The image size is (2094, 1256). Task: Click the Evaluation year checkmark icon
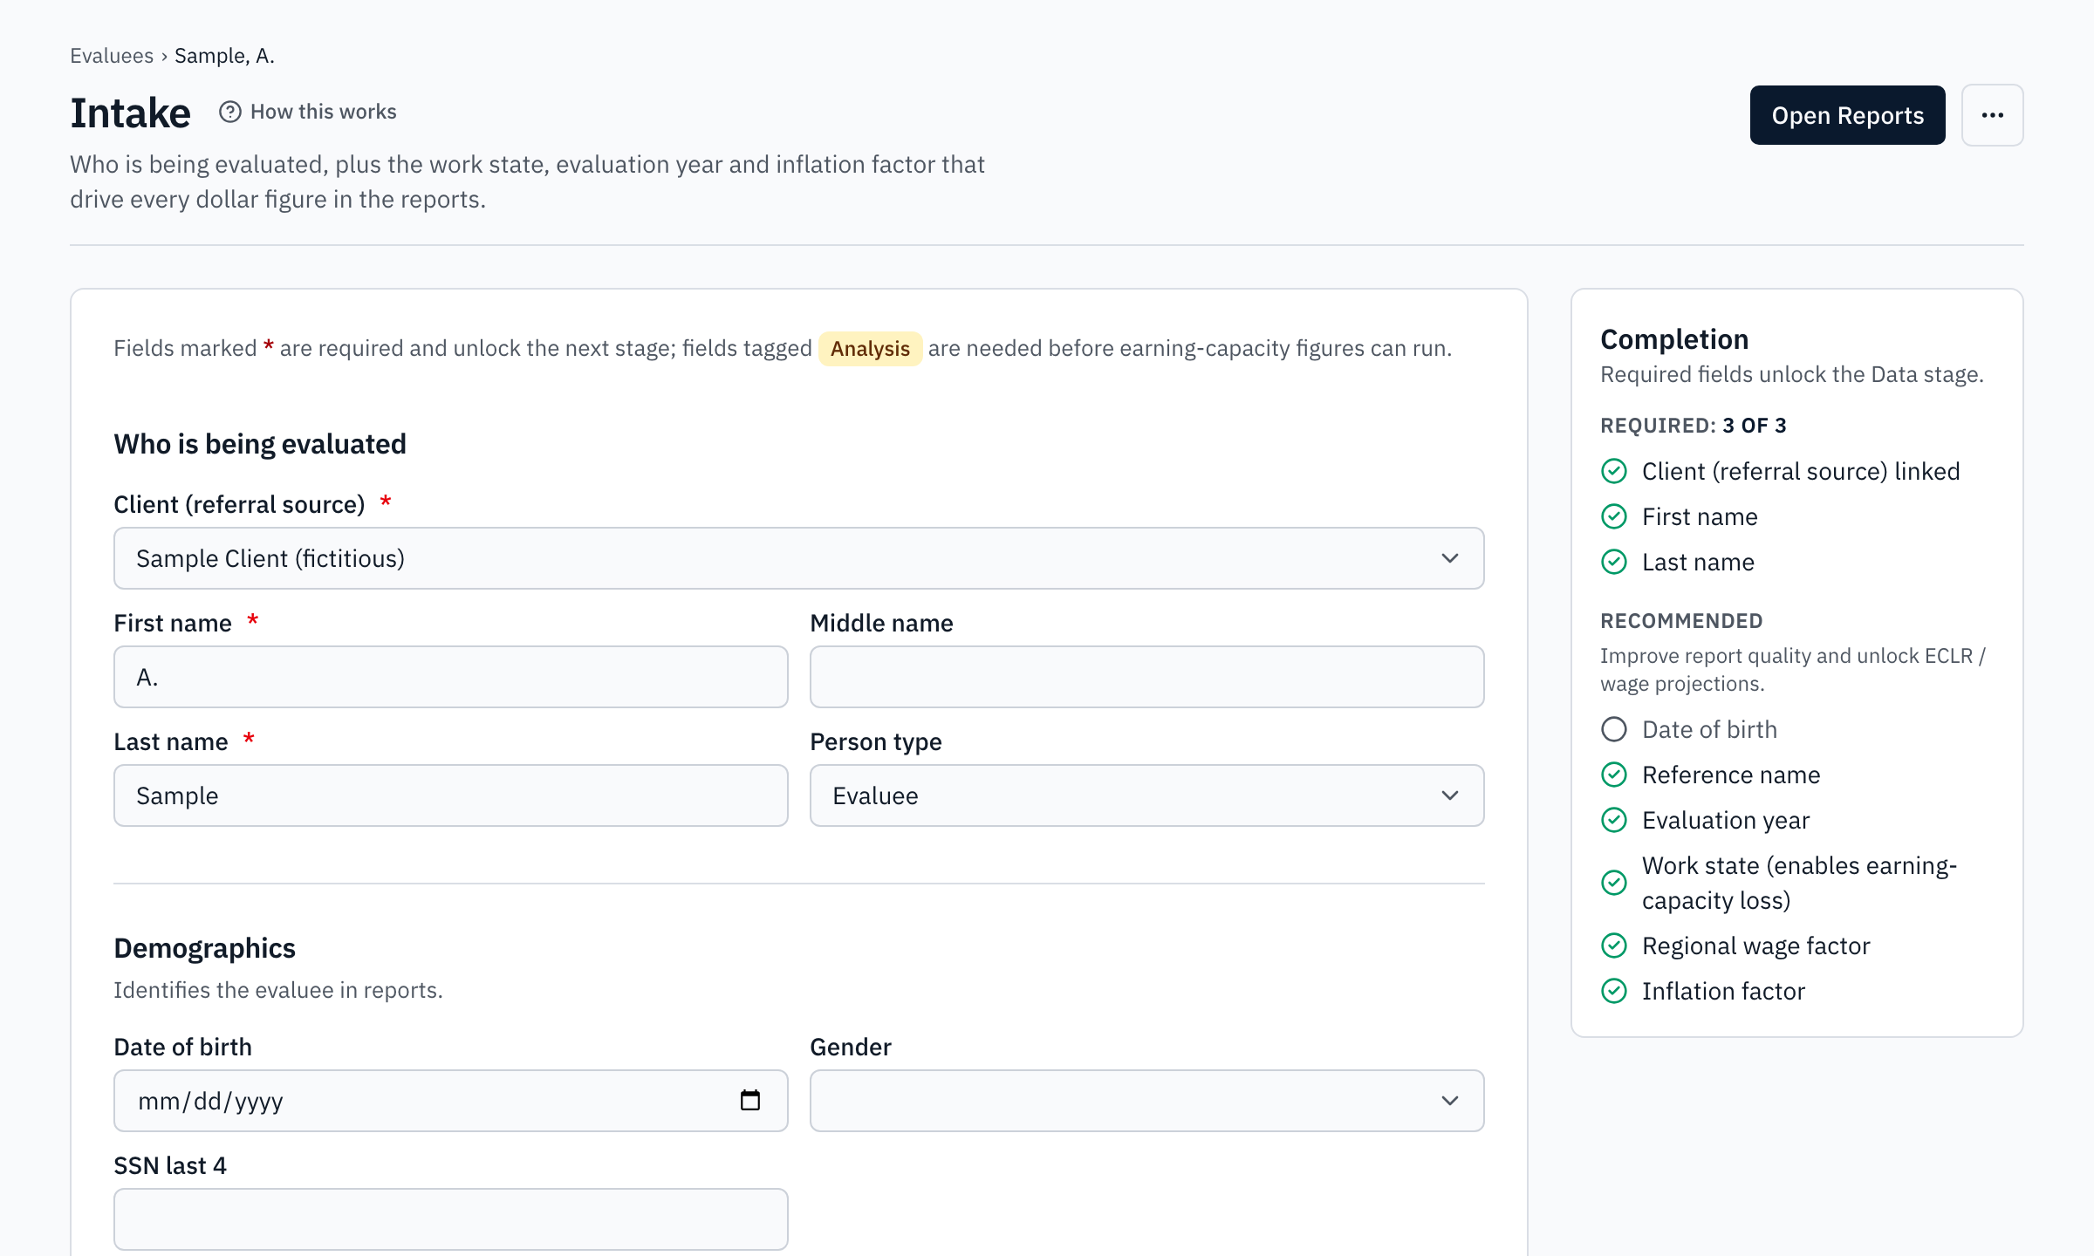coord(1614,820)
